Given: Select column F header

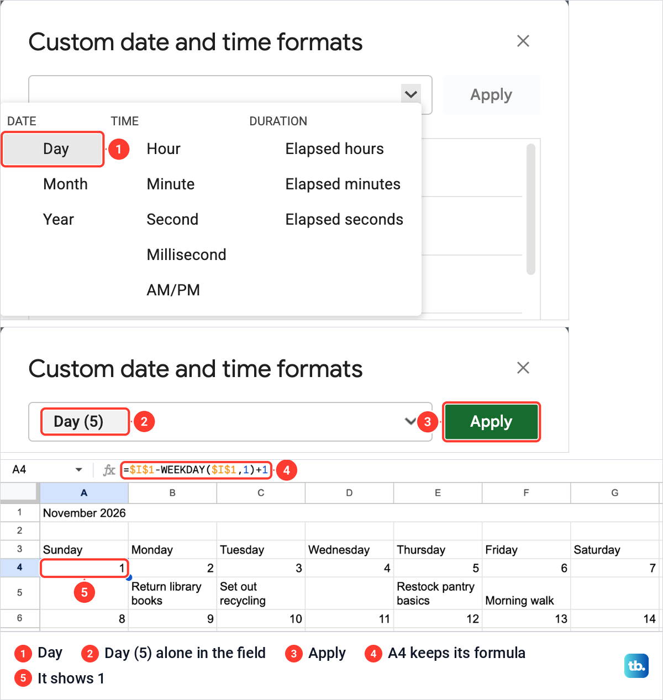Looking at the screenshot, I should coord(526,492).
